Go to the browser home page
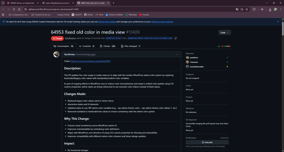The height and width of the screenshot is (152, 284). click(19, 9)
